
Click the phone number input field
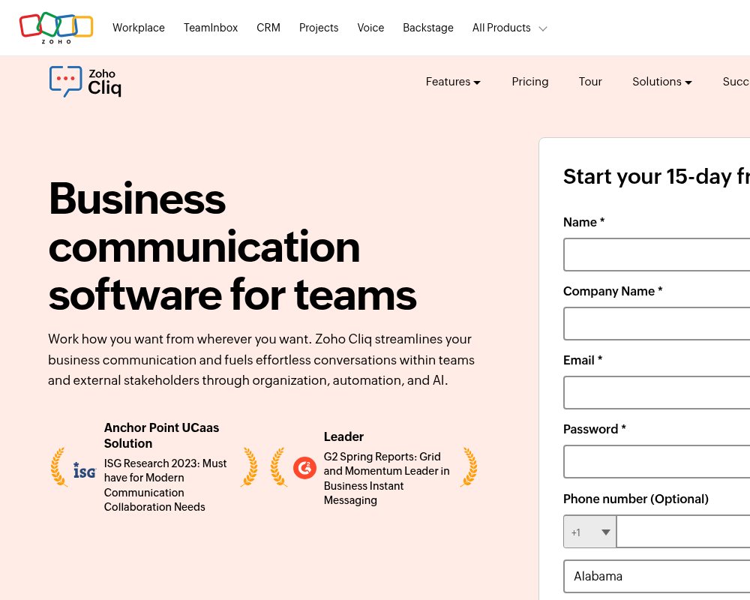tap(683, 532)
